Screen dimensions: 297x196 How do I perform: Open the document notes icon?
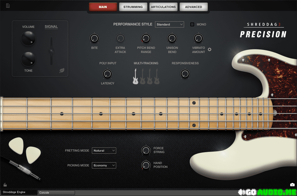8,6
